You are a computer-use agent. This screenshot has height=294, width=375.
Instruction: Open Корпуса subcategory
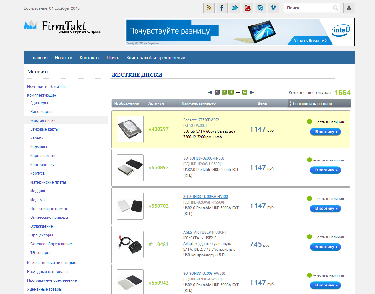tap(37, 173)
